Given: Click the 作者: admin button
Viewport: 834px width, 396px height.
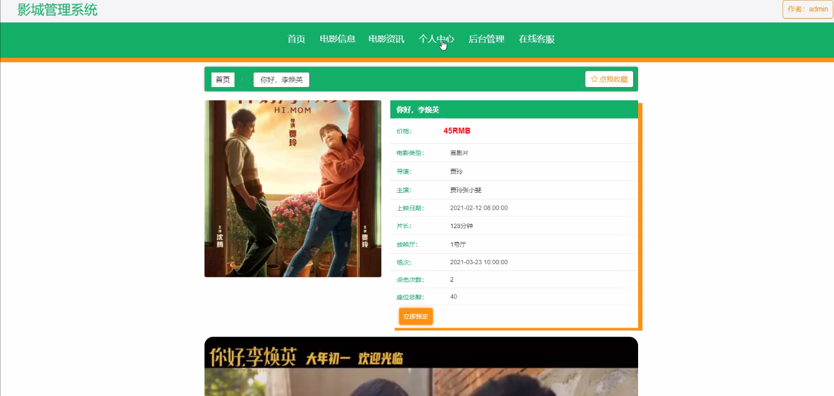Looking at the screenshot, I should (807, 9).
